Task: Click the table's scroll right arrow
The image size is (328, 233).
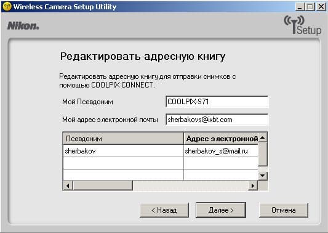Action: [253, 186]
